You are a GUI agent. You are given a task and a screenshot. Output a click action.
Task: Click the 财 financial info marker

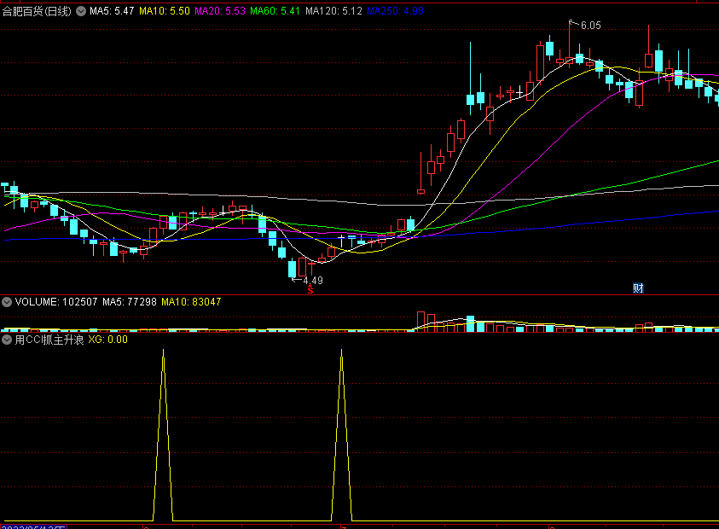point(638,288)
